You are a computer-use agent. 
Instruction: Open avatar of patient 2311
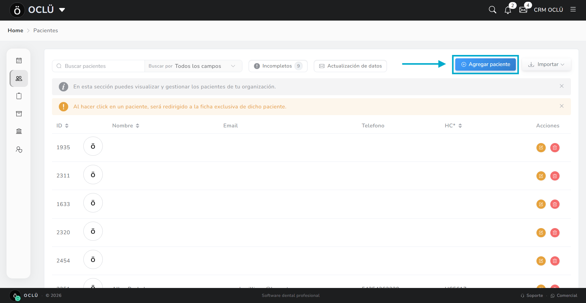[x=93, y=175]
